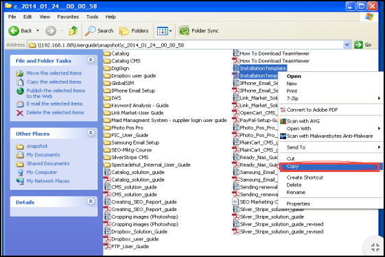
Task: Select Photo Pos Pro folder icon
Action: coord(107,127)
